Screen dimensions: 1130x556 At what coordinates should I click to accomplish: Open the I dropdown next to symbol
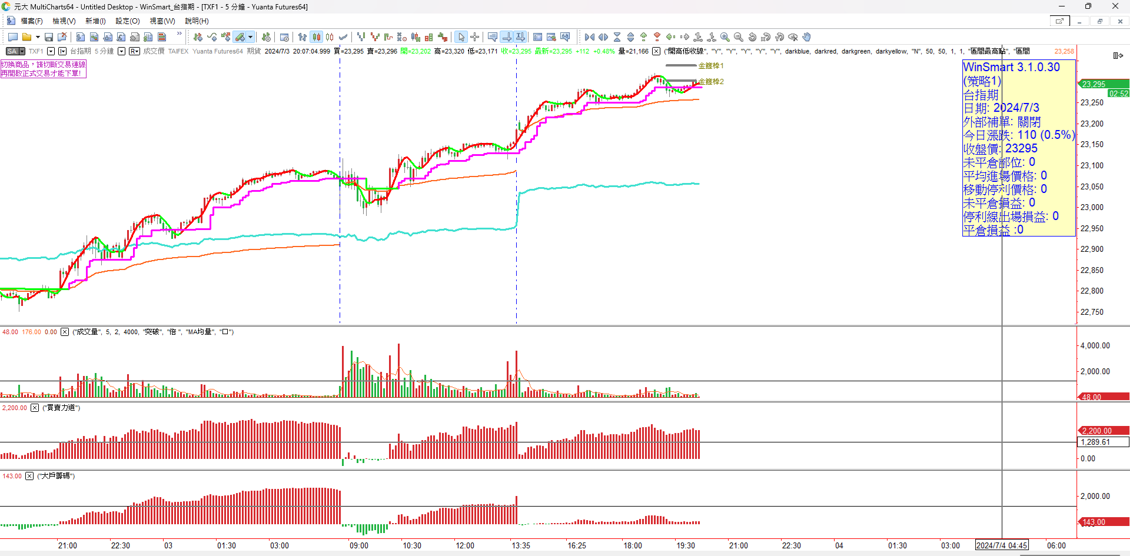[x=62, y=51]
